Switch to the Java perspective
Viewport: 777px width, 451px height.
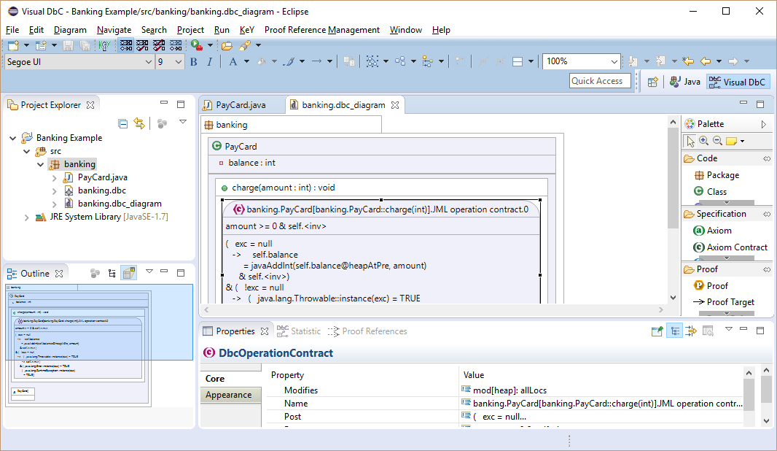(x=685, y=82)
